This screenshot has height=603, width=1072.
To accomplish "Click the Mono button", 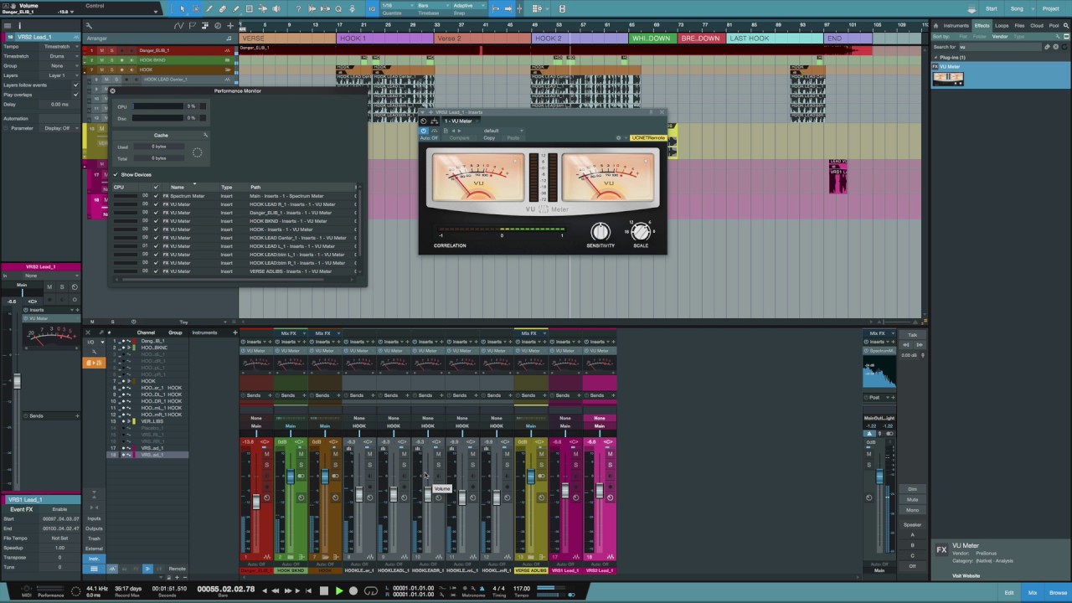I will click(913, 510).
